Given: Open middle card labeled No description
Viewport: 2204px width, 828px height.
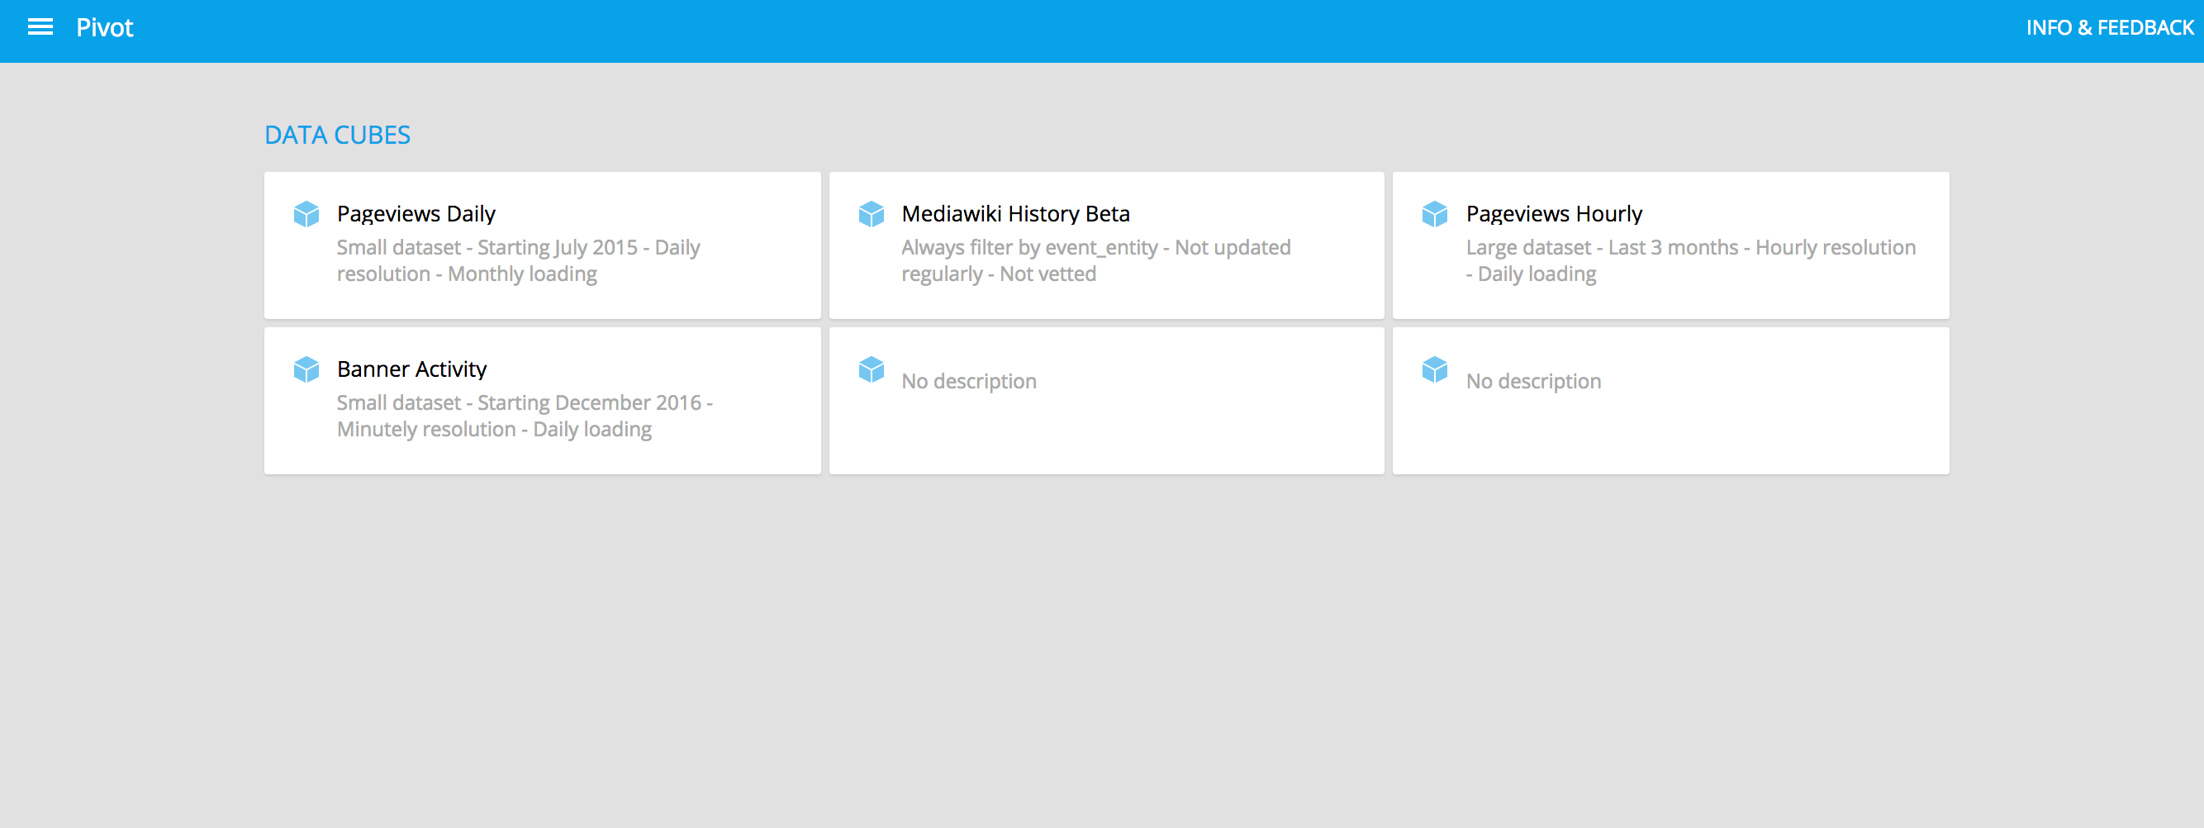Looking at the screenshot, I should point(968,382).
